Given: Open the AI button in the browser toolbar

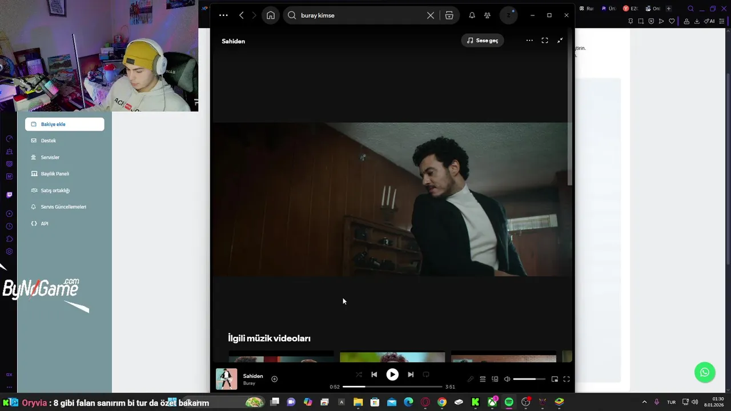Looking at the screenshot, I should [x=710, y=21].
